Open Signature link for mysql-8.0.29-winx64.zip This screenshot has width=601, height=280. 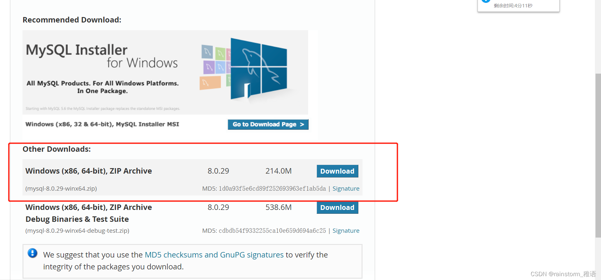346,189
